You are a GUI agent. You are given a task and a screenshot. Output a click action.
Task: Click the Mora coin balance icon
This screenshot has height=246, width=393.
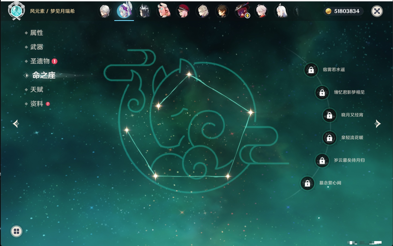(328, 11)
